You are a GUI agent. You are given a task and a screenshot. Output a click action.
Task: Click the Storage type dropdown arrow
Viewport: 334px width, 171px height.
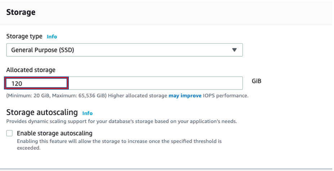pos(235,50)
